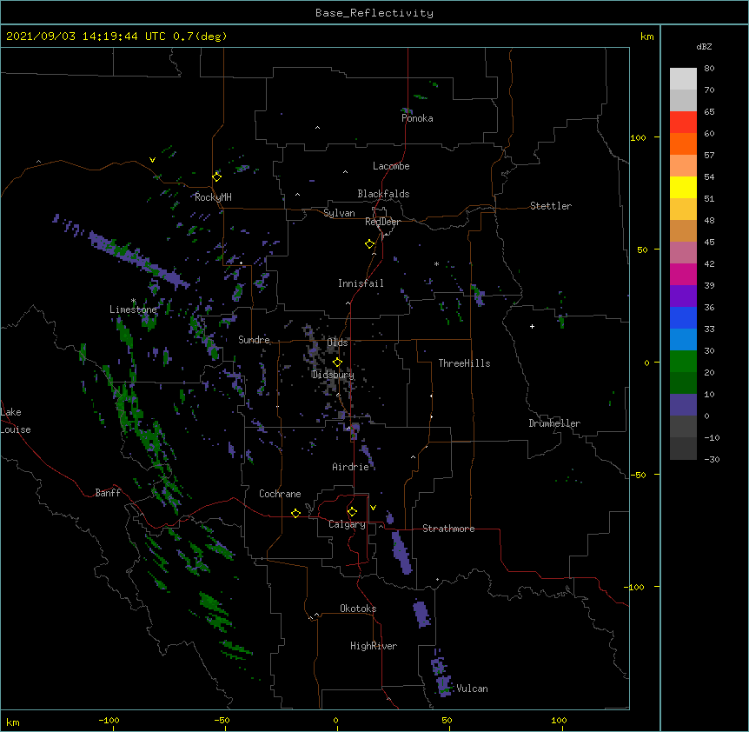Click the white plus marker north of Drumheller
Image resolution: width=749 pixels, height=732 pixels.
point(532,326)
